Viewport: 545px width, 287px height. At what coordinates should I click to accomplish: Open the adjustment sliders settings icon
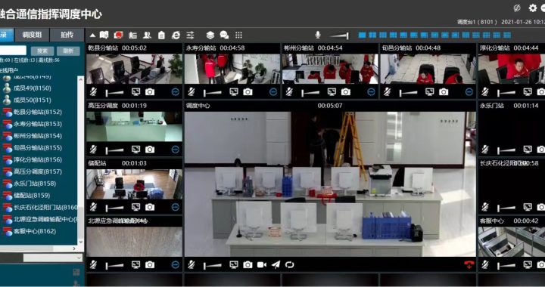click(x=190, y=35)
